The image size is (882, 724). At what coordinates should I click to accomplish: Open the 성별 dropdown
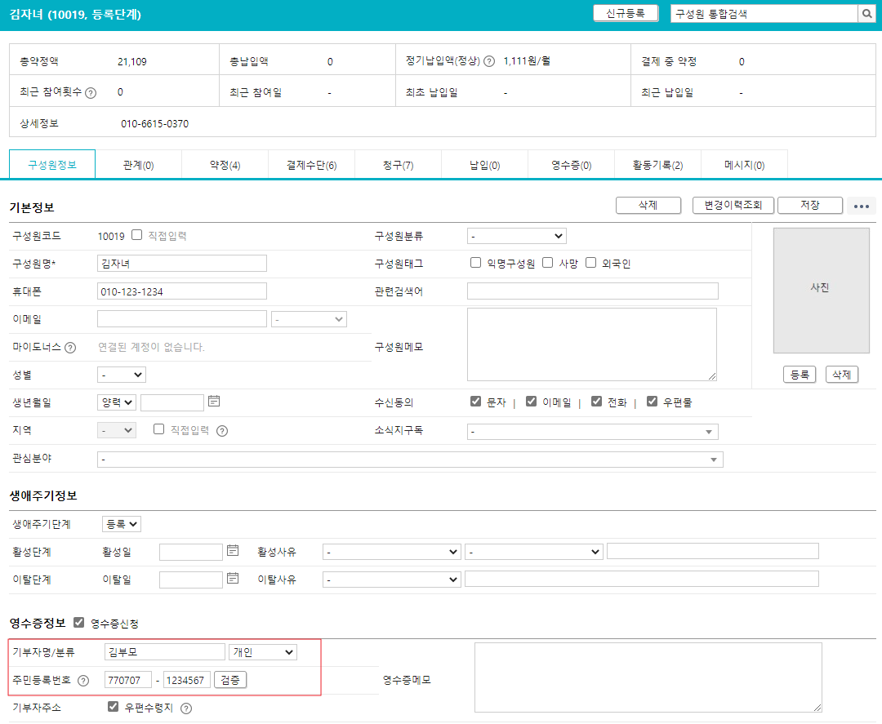click(122, 375)
